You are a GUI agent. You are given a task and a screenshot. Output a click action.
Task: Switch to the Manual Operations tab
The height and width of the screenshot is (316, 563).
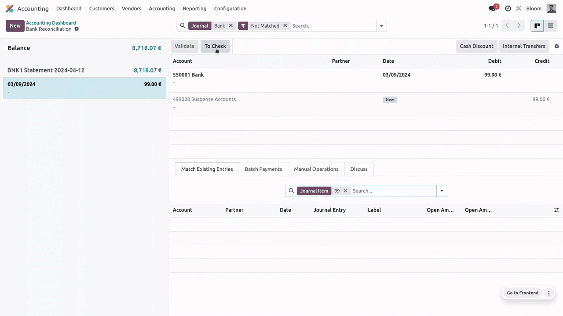(x=316, y=169)
